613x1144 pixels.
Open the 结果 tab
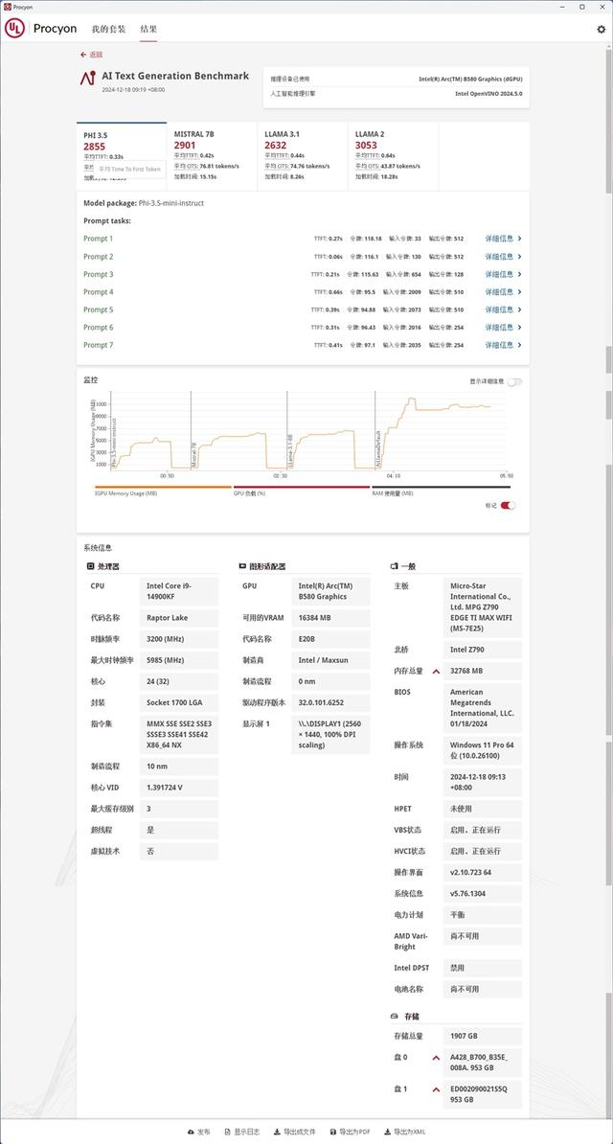(x=148, y=29)
